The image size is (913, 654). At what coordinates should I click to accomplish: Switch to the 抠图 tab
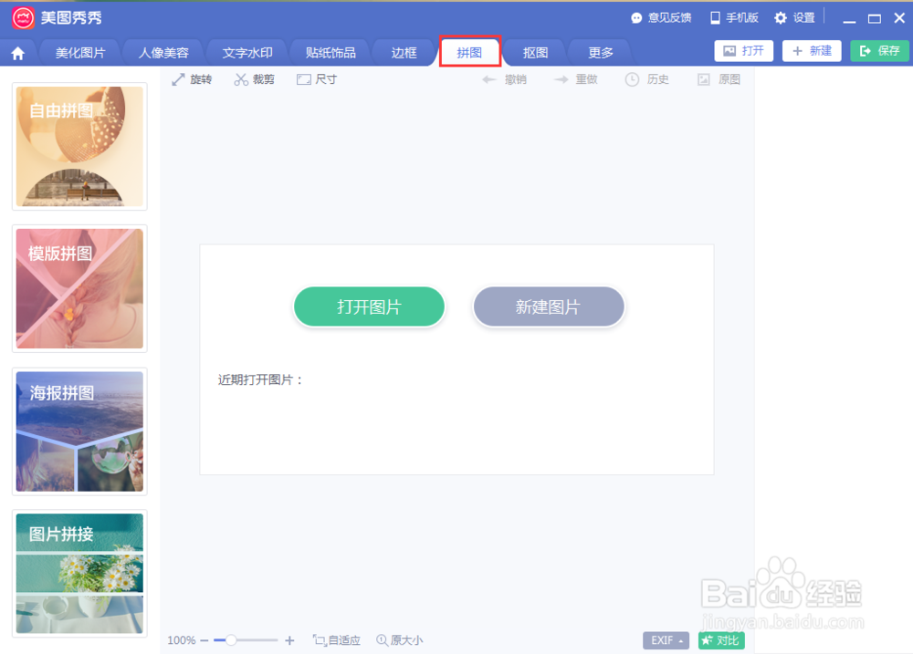(535, 52)
